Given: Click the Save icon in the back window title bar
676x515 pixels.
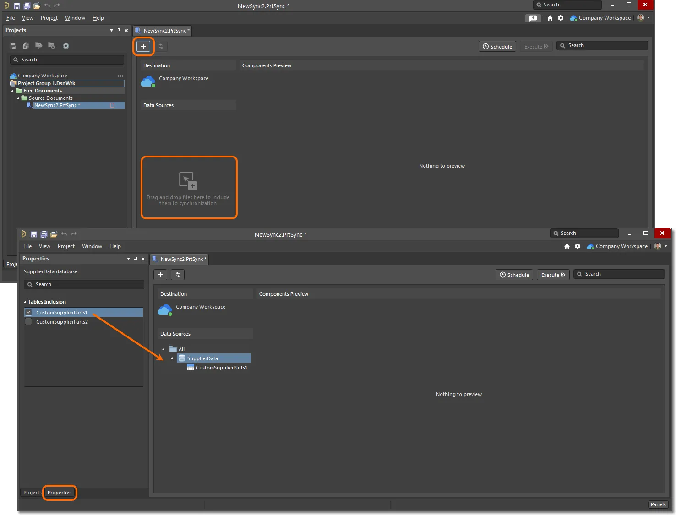Looking at the screenshot, I should coord(16,6).
